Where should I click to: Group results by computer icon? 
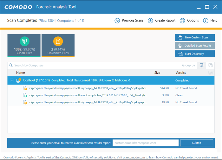point(201,65)
